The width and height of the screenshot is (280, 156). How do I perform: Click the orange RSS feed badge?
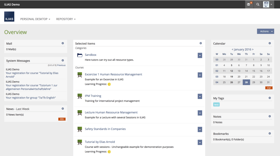point(62,119)
